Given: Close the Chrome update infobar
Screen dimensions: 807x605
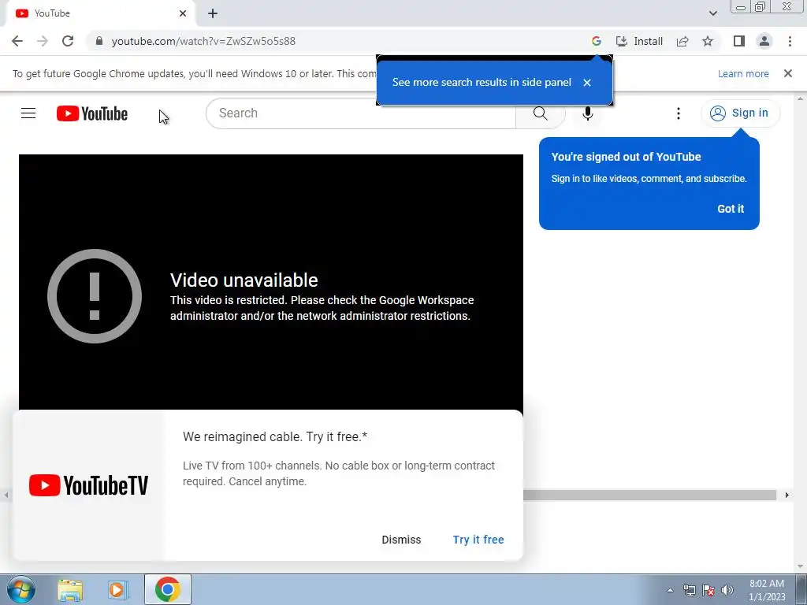Looking at the screenshot, I should [x=788, y=73].
